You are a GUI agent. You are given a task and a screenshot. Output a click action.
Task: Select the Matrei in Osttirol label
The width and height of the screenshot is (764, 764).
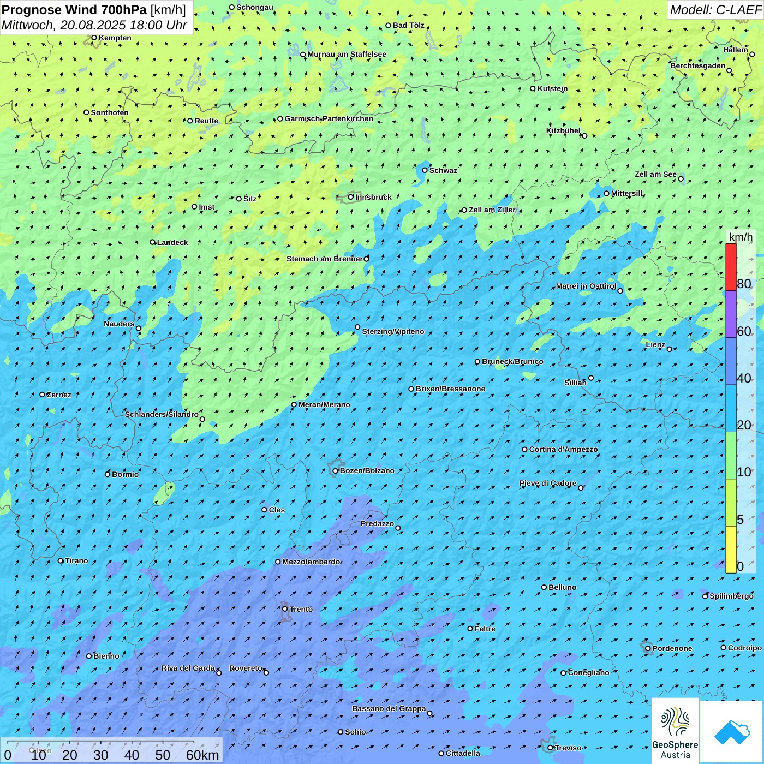[586, 286]
